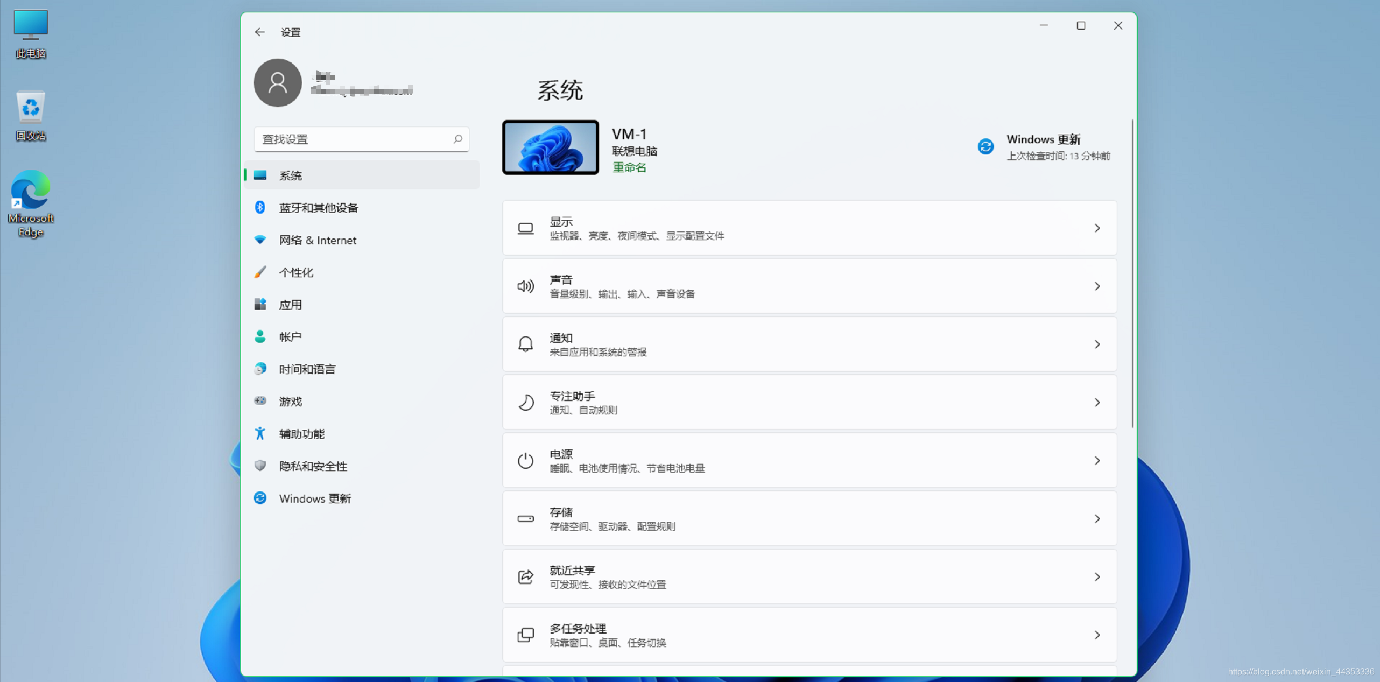
Task: Click the search magnifier icon in 查找设置
Action: (457, 139)
